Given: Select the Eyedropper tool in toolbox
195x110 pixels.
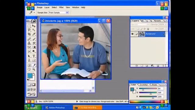Looking at the screenshot, I should pyautogui.click(x=34, y=65).
